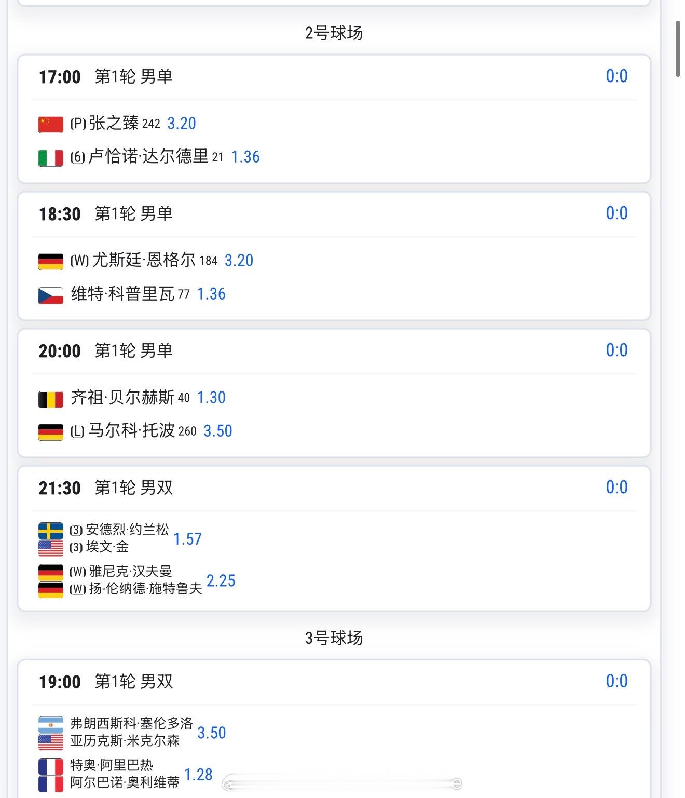Viewport: 685px width, 798px height.
Task: Click German flag next to 尤斯廷·恩格尔
Action: [x=50, y=261]
